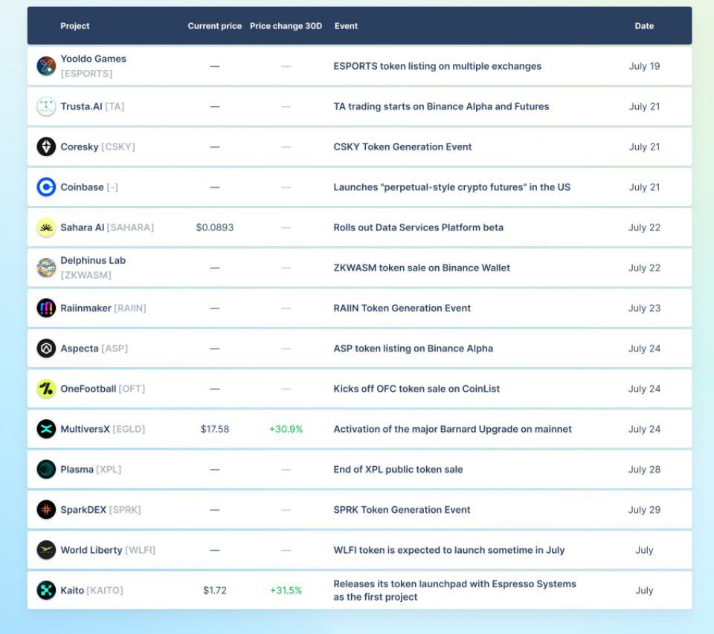
Task: Click the OneFootball yellow logo
Action: [x=46, y=389]
